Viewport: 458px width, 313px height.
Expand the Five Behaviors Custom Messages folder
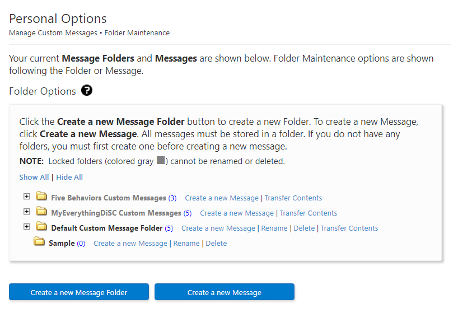click(x=26, y=196)
